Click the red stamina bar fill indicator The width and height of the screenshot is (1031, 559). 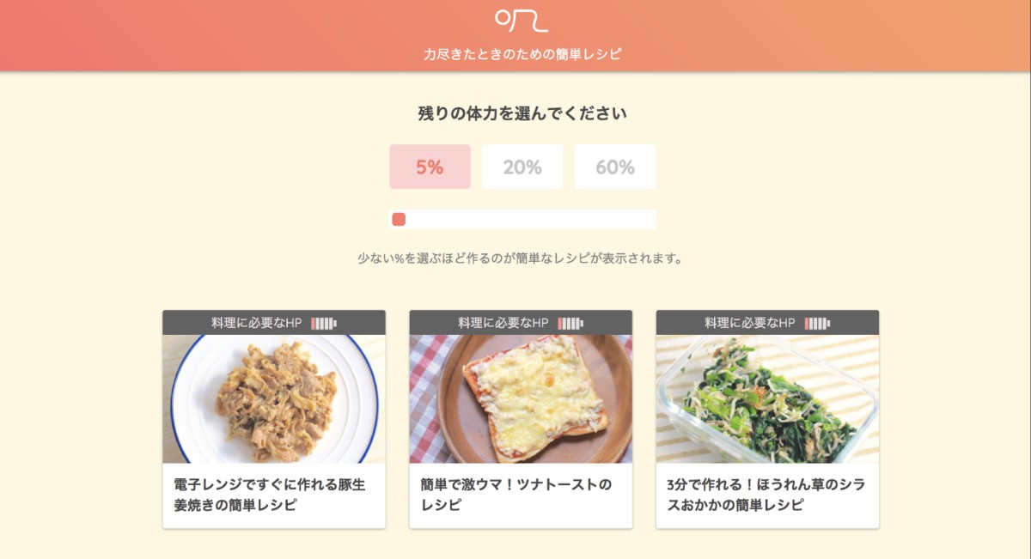(x=399, y=220)
